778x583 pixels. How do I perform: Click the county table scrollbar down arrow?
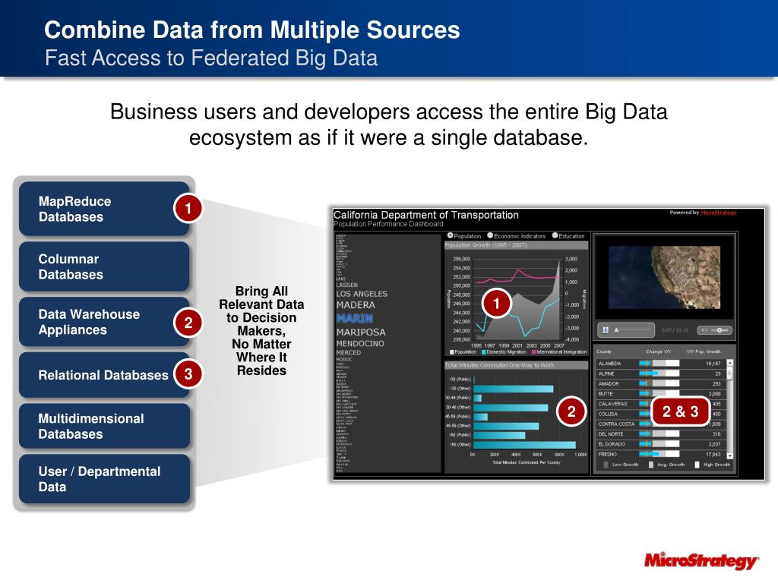point(730,455)
